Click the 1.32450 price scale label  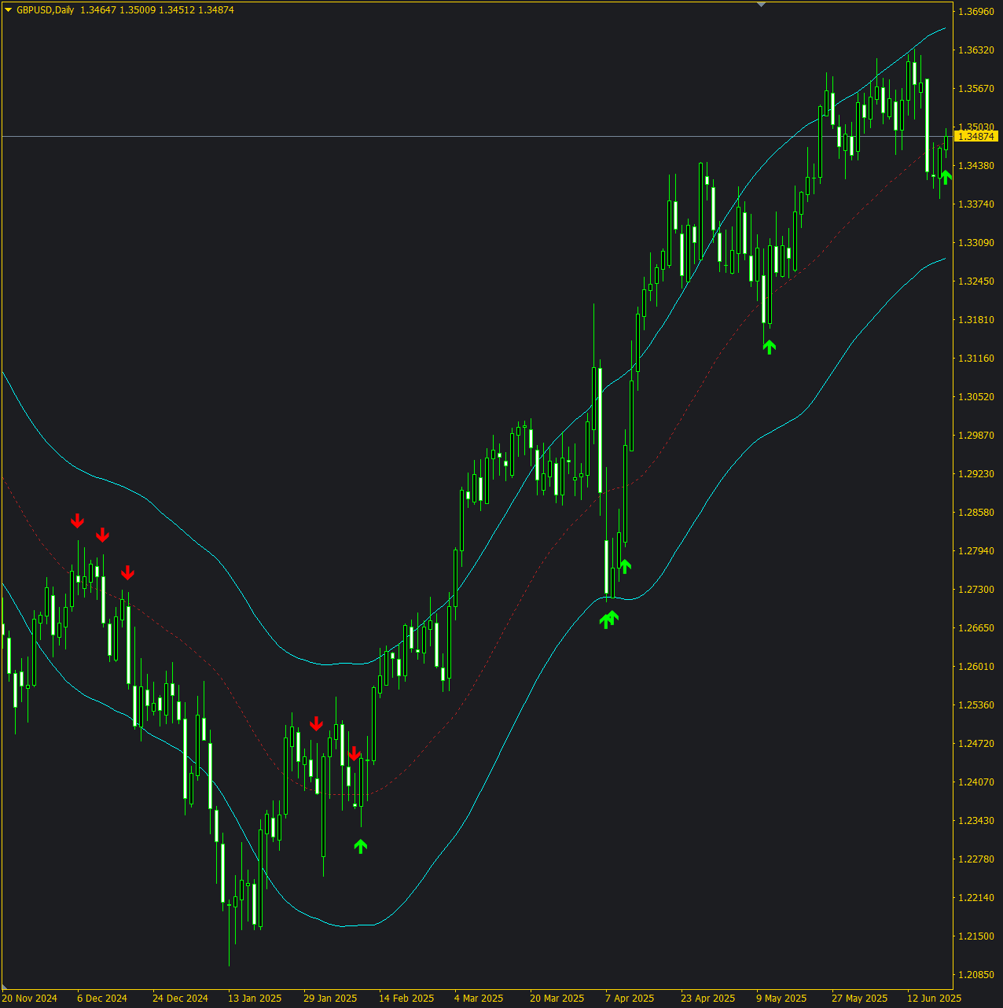tap(977, 281)
